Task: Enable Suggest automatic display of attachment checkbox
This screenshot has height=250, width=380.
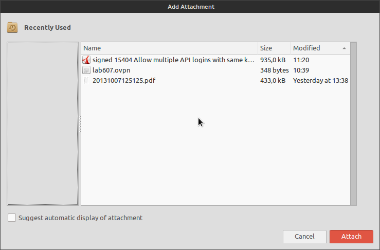Action: point(12,218)
